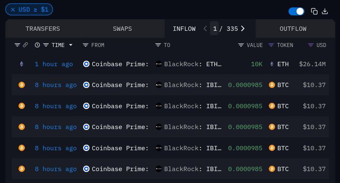Image resolution: width=340 pixels, height=183 pixels.
Task: Click Coinbase Prime in the ETH row
Action: click(x=120, y=64)
